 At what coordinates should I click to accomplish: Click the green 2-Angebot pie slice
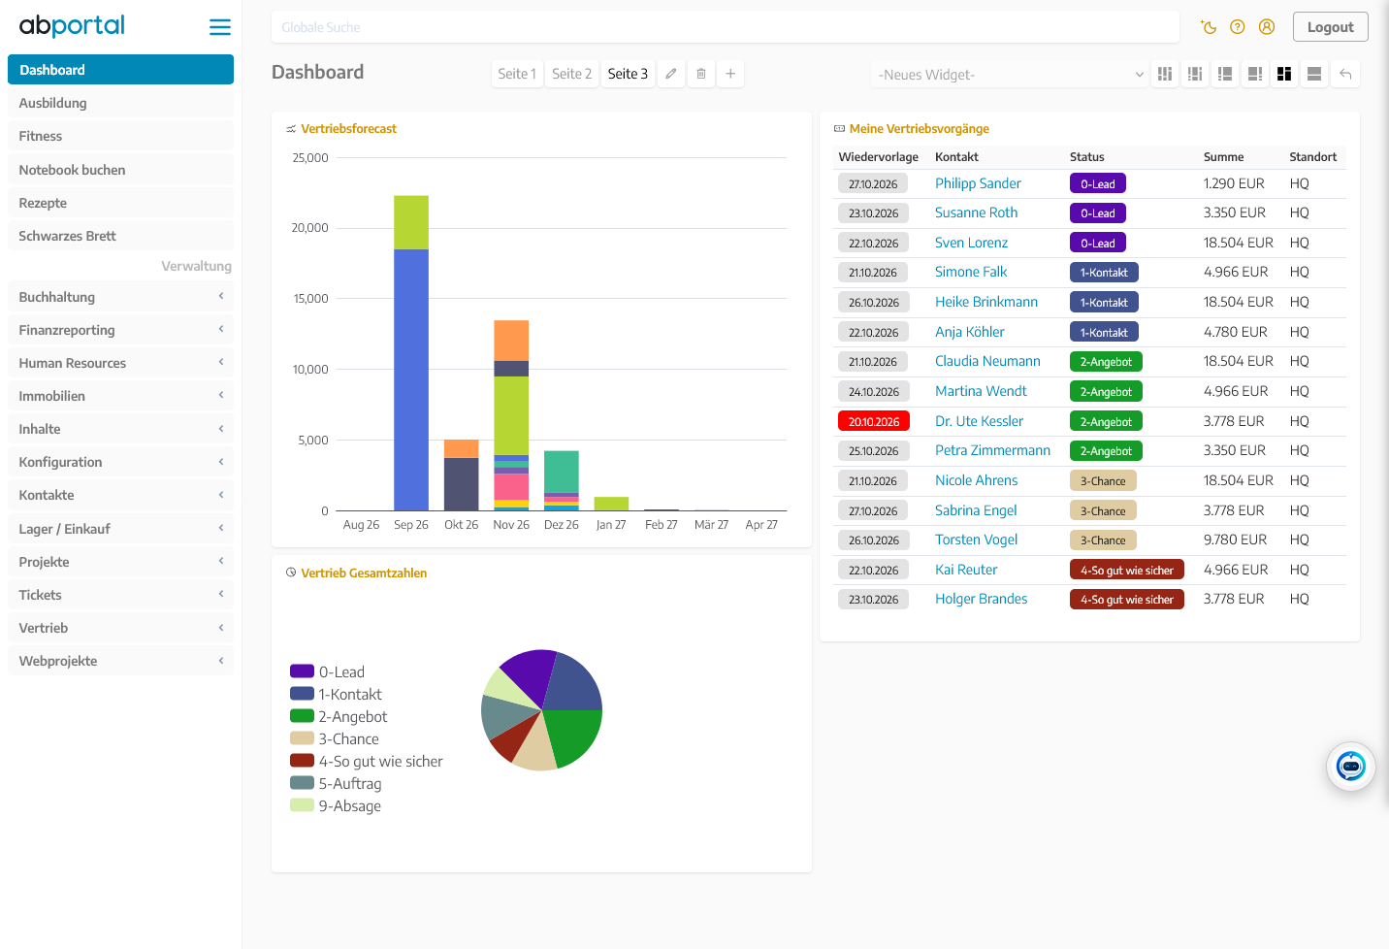572,735
